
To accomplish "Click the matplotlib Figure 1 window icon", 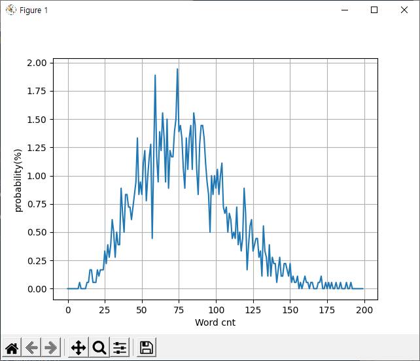I will (x=10, y=10).
